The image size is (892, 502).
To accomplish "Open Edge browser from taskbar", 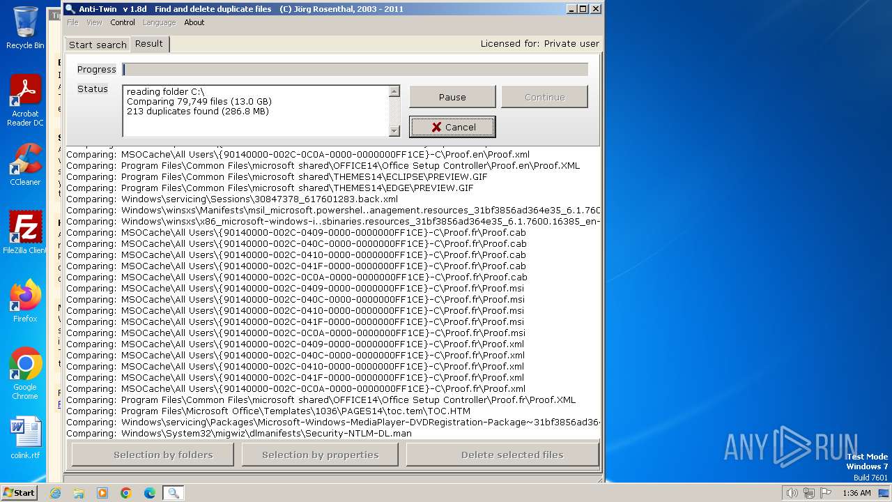I will point(150,493).
